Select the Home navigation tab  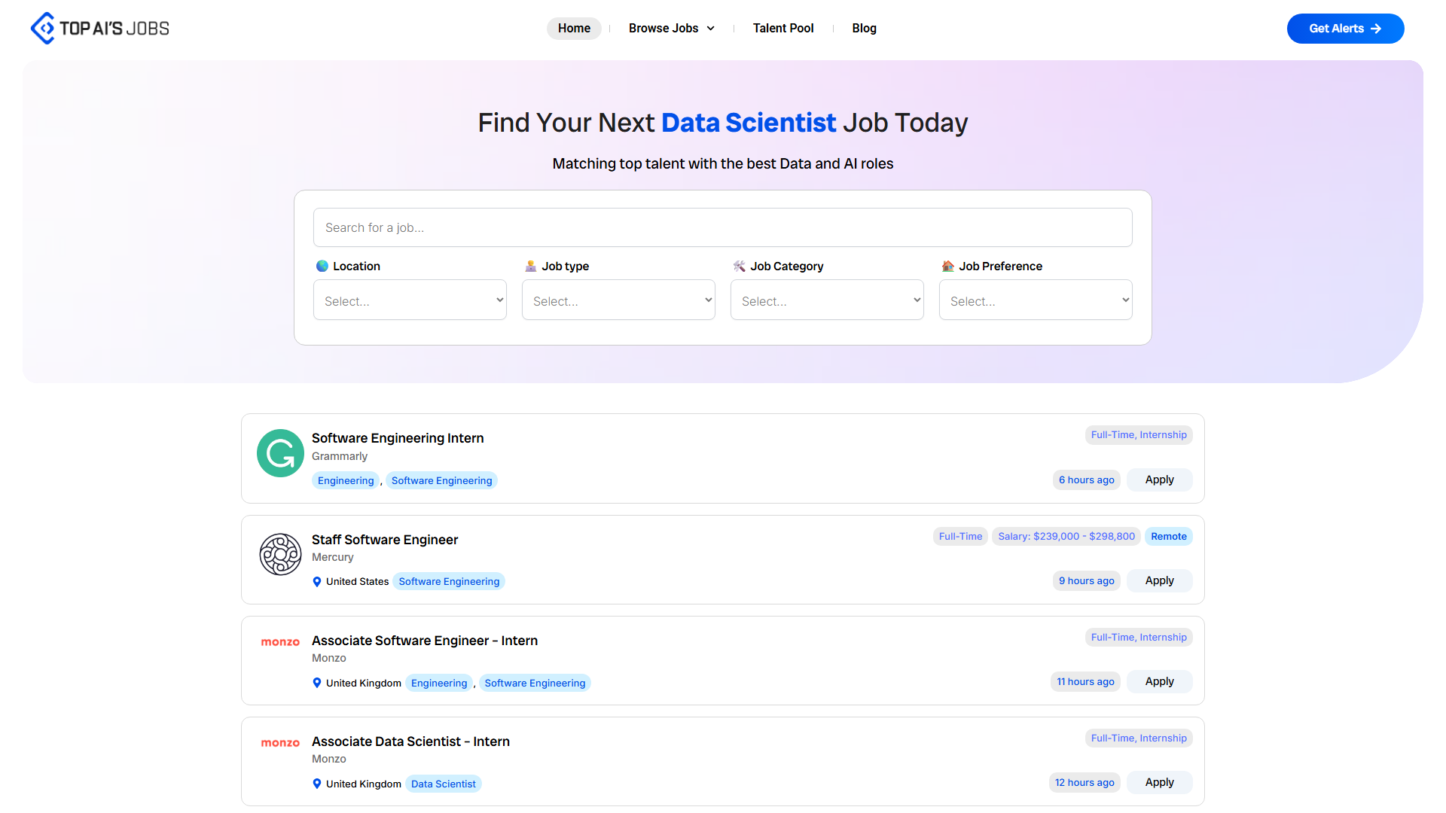coord(574,28)
